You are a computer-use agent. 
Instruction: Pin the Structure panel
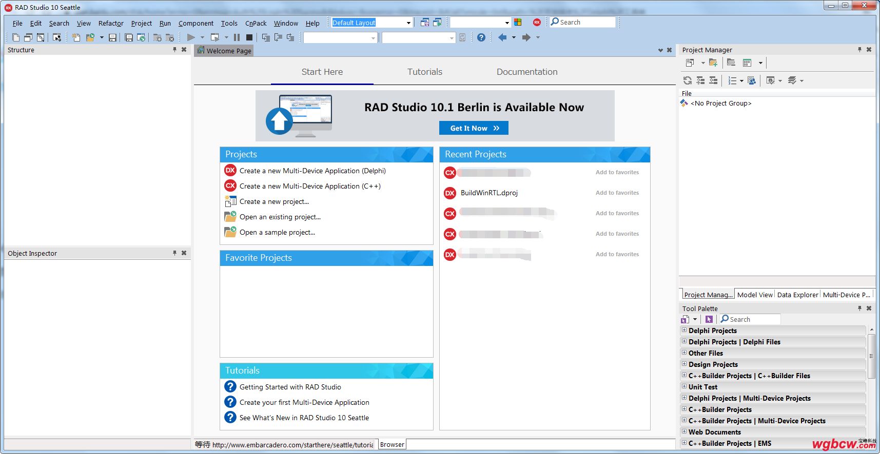coord(174,50)
